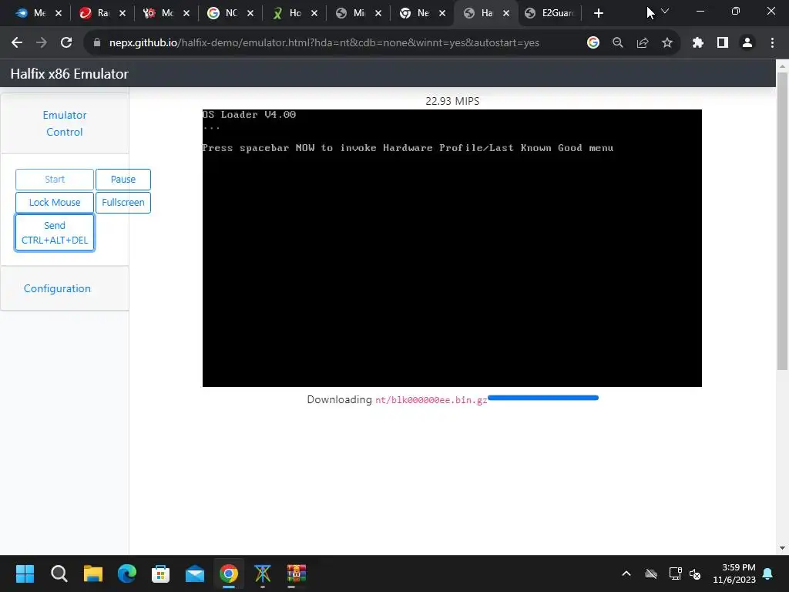789x592 pixels.
Task: Reload the emulator page
Action: tap(66, 43)
